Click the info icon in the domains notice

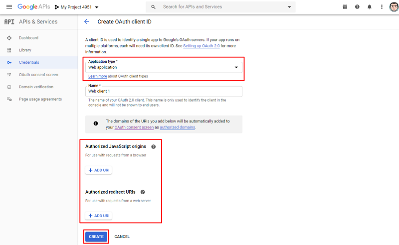96,123
